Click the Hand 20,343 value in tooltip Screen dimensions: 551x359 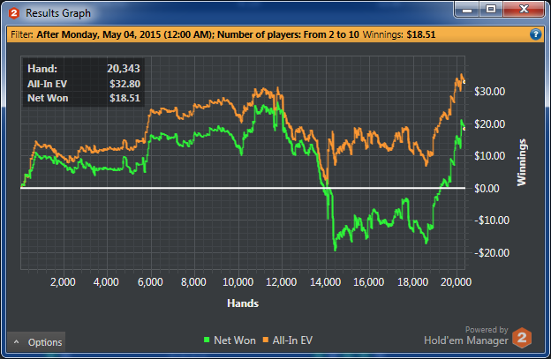coord(124,69)
